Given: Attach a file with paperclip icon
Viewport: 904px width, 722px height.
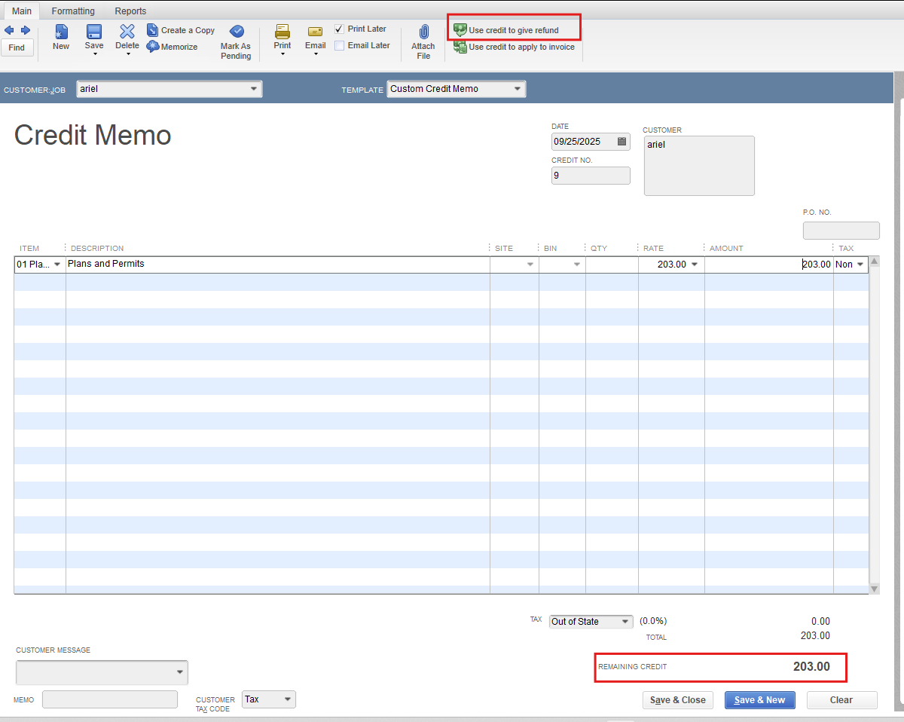Looking at the screenshot, I should [423, 32].
